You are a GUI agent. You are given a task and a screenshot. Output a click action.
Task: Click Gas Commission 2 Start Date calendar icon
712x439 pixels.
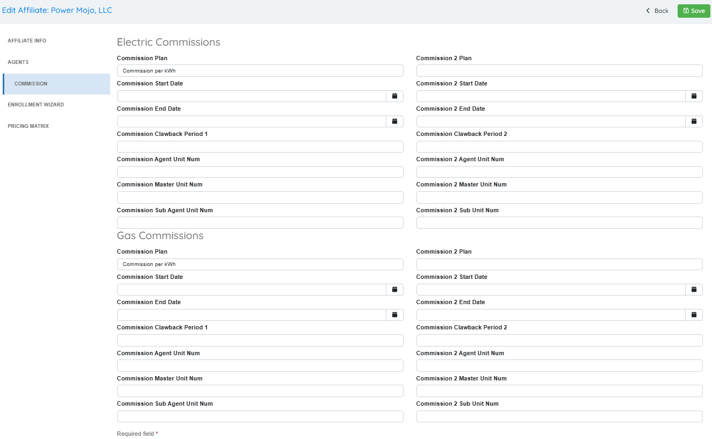(x=694, y=290)
